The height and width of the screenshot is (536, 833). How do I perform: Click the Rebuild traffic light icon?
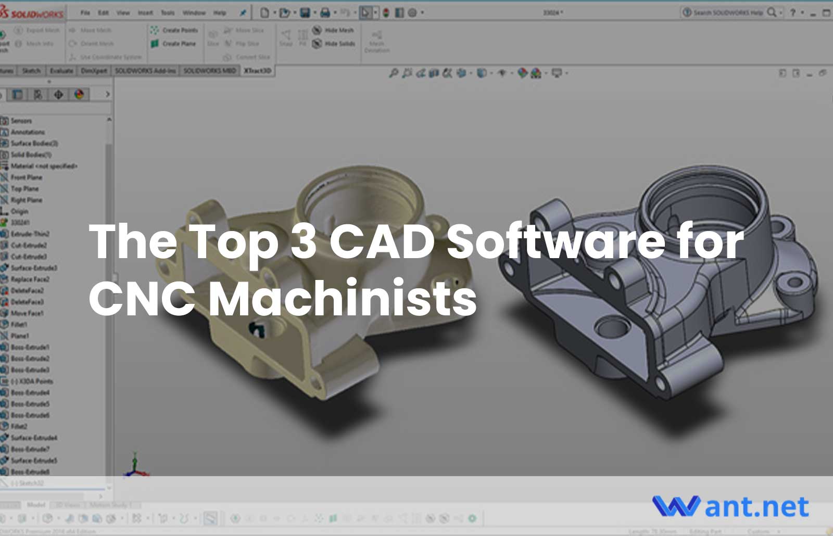(x=386, y=12)
